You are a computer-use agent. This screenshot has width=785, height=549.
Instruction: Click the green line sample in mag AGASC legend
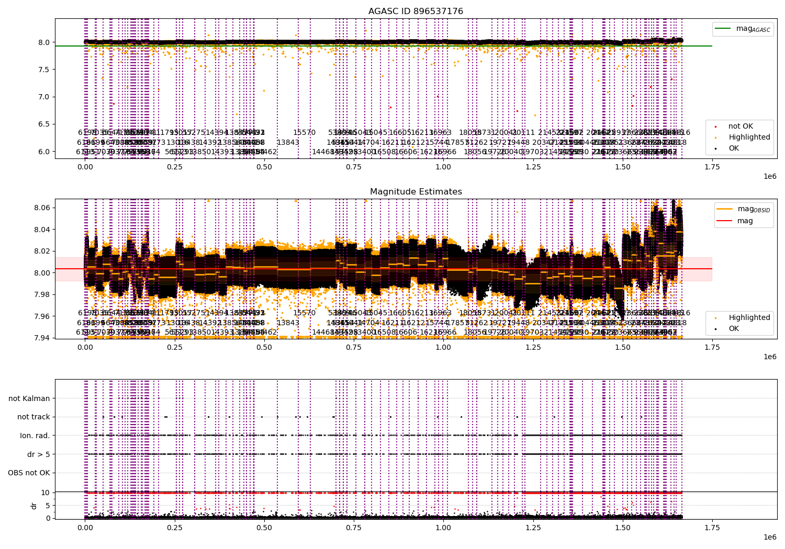(724, 29)
